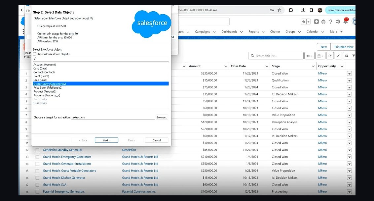Select Case (Case) object
Viewport: 374px width, 201px height.
click(40, 68)
